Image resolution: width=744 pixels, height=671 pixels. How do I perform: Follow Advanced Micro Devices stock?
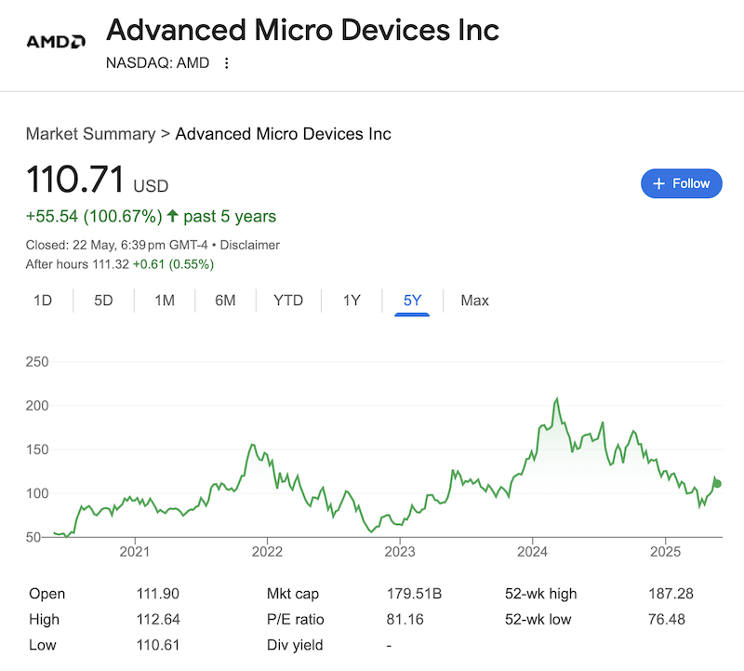pyautogui.click(x=682, y=183)
